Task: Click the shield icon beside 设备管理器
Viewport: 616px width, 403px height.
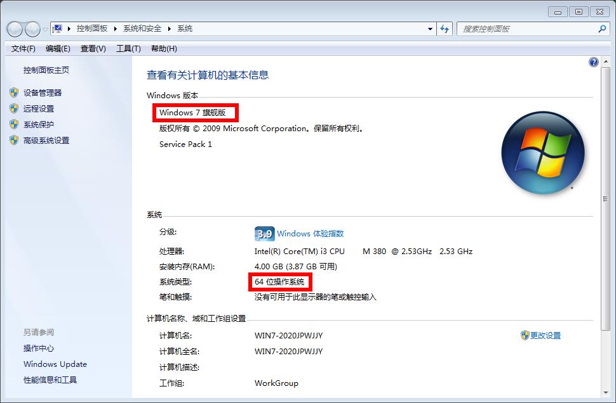Action: click(14, 93)
